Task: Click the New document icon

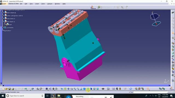Action: click(3, 89)
